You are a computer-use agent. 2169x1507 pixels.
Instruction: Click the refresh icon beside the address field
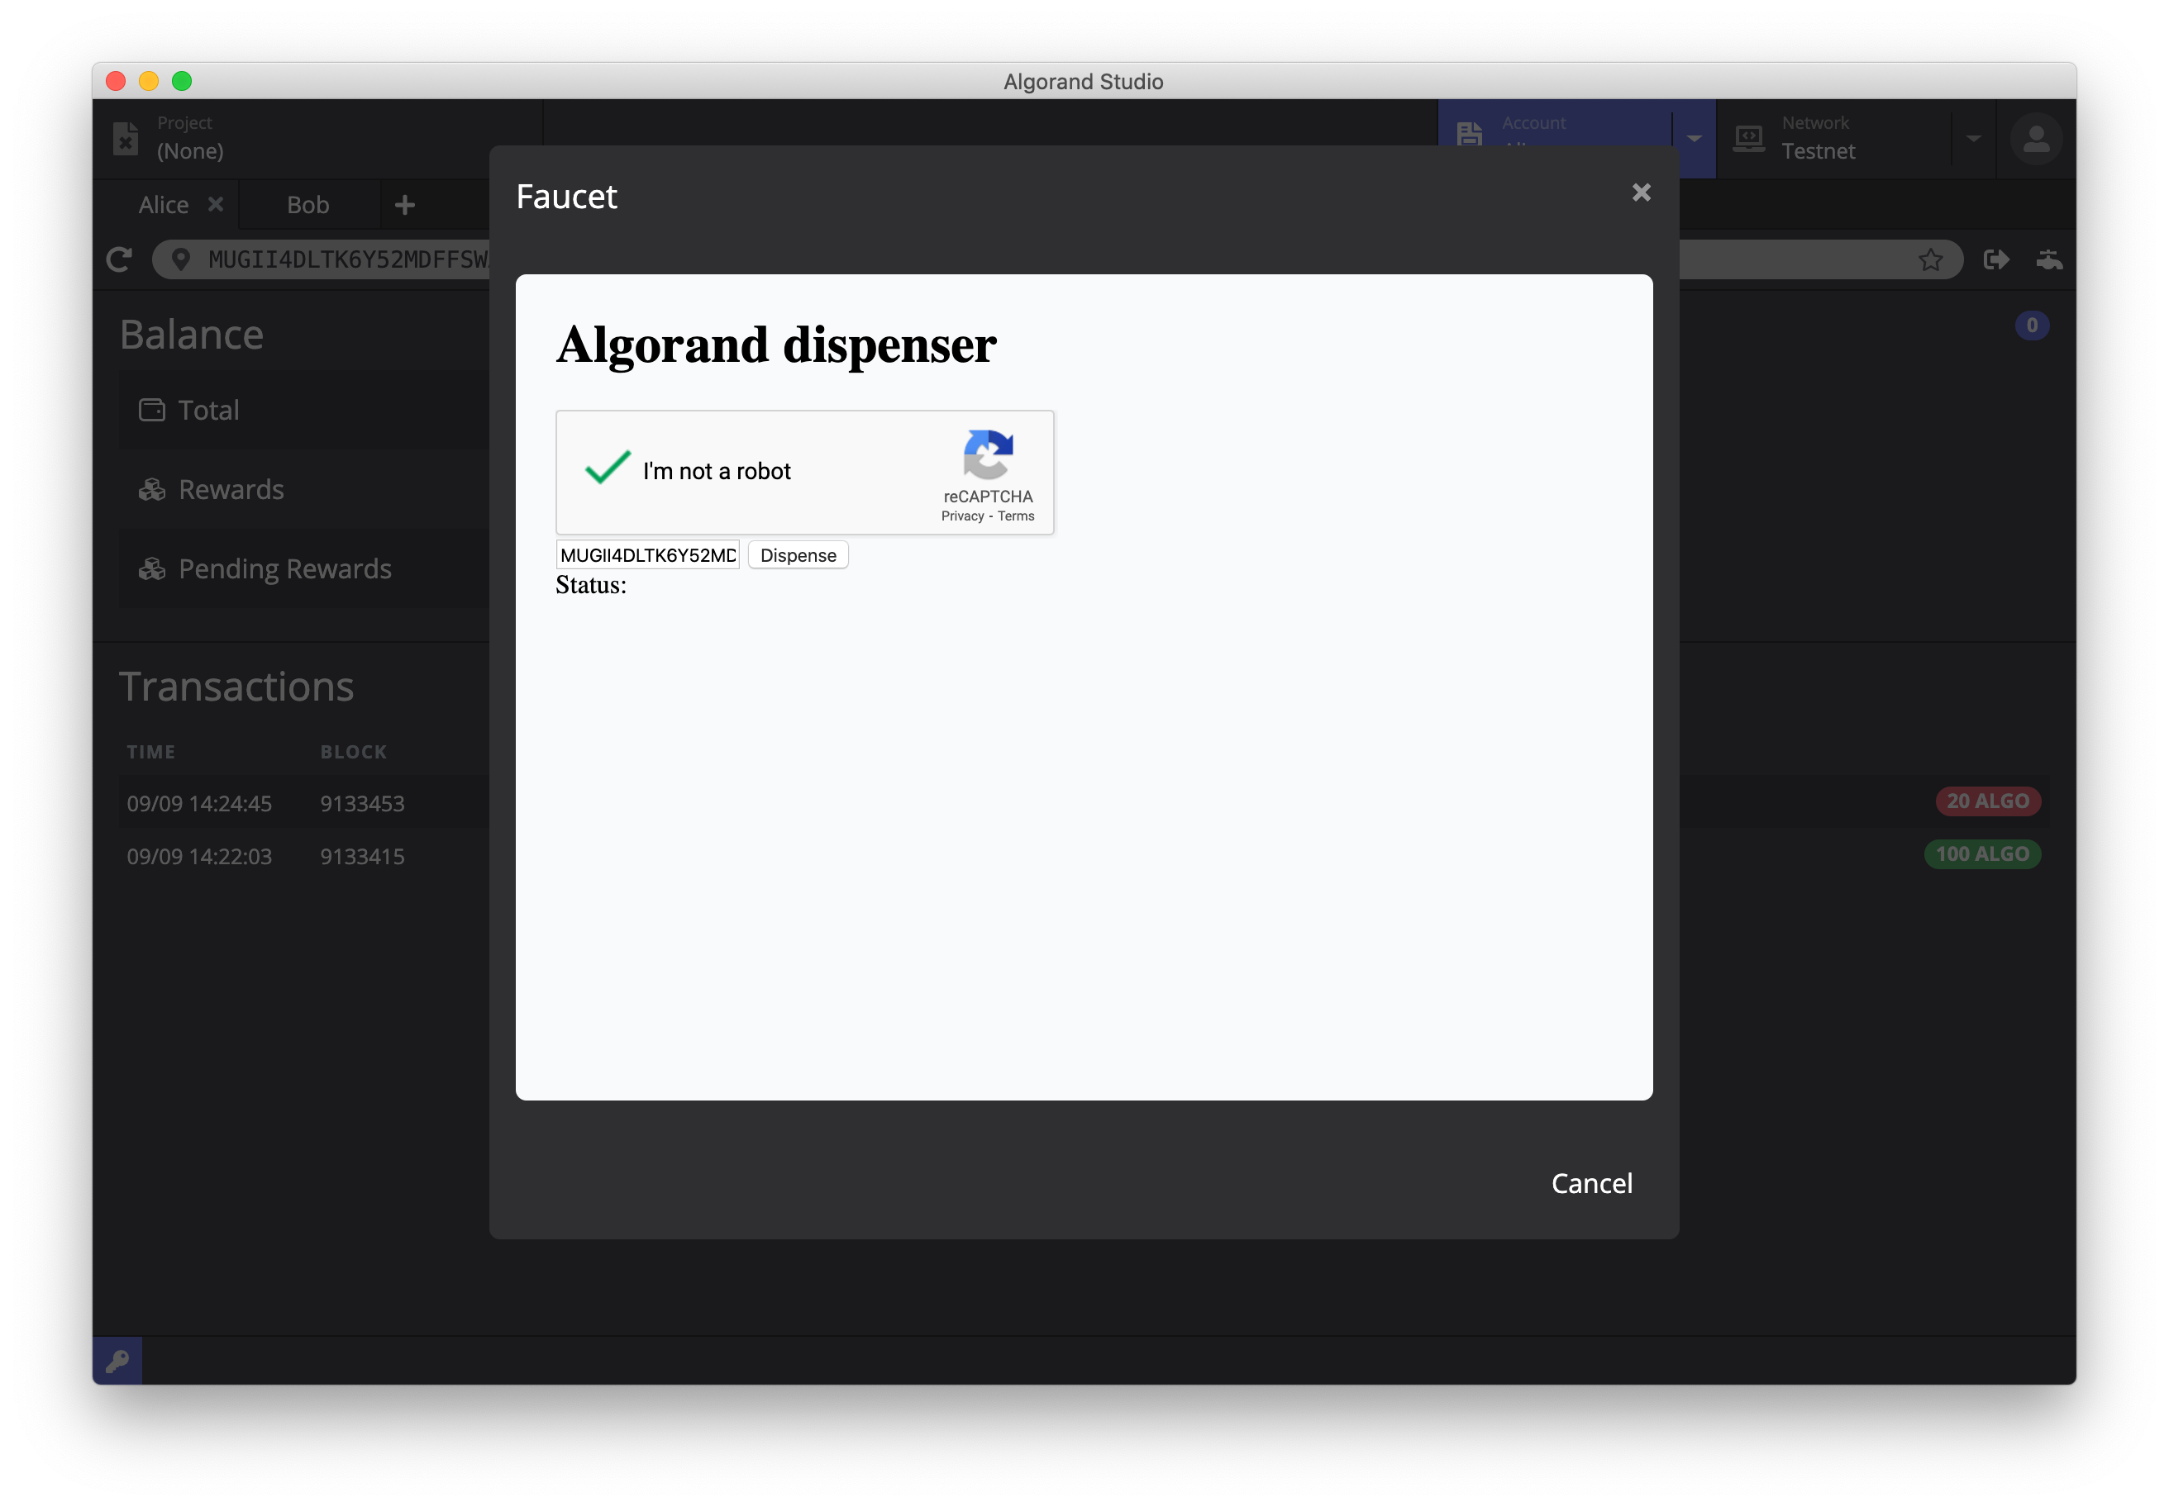point(119,259)
